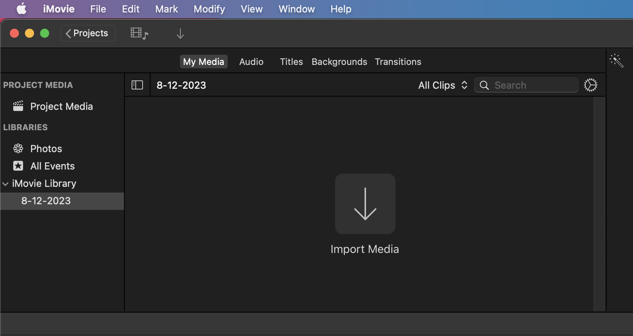The width and height of the screenshot is (633, 336).
Task: Select Project Media in the sidebar
Action: tap(62, 106)
